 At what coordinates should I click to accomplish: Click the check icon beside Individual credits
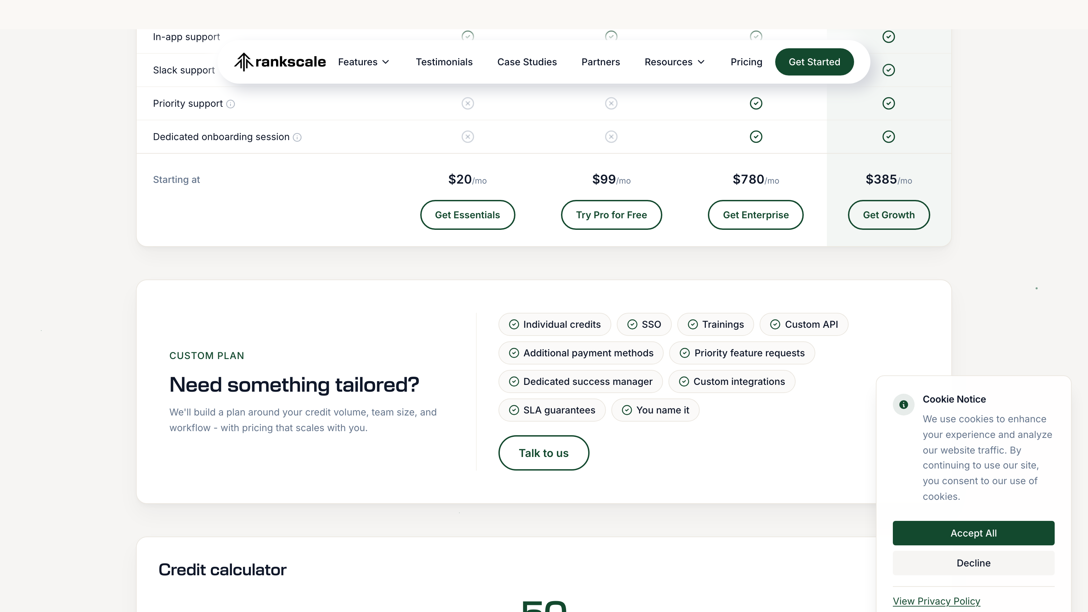[x=514, y=324]
